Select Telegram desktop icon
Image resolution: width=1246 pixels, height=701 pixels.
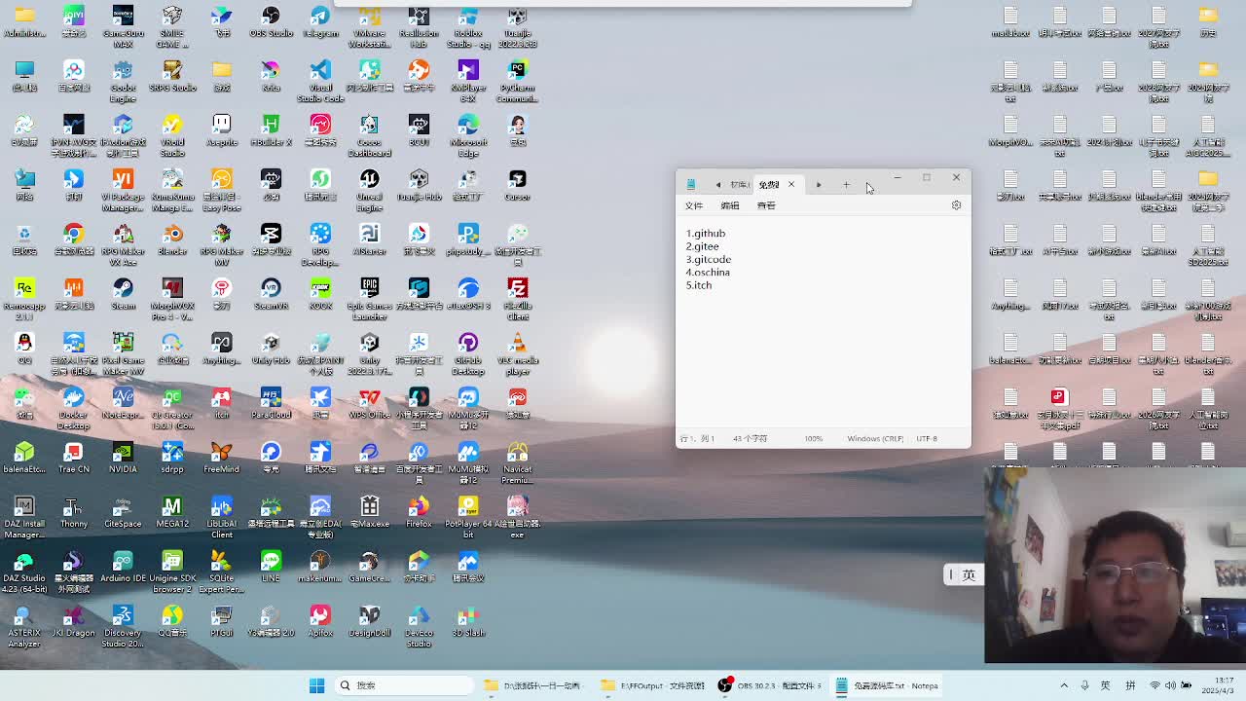tap(320, 22)
